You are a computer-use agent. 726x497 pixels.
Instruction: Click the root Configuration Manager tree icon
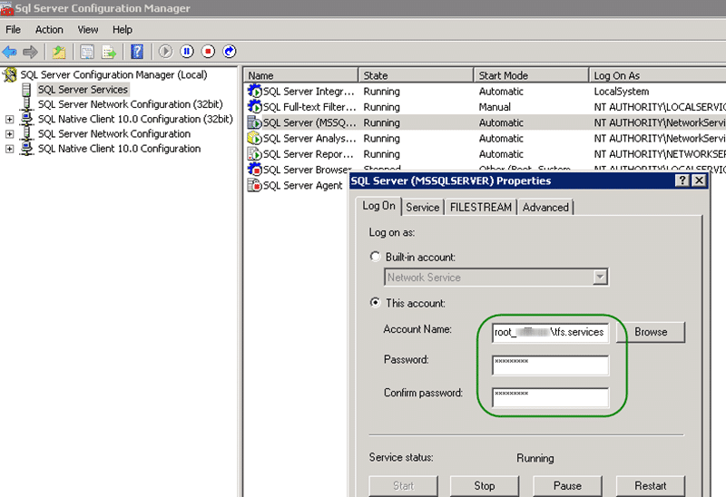point(10,74)
